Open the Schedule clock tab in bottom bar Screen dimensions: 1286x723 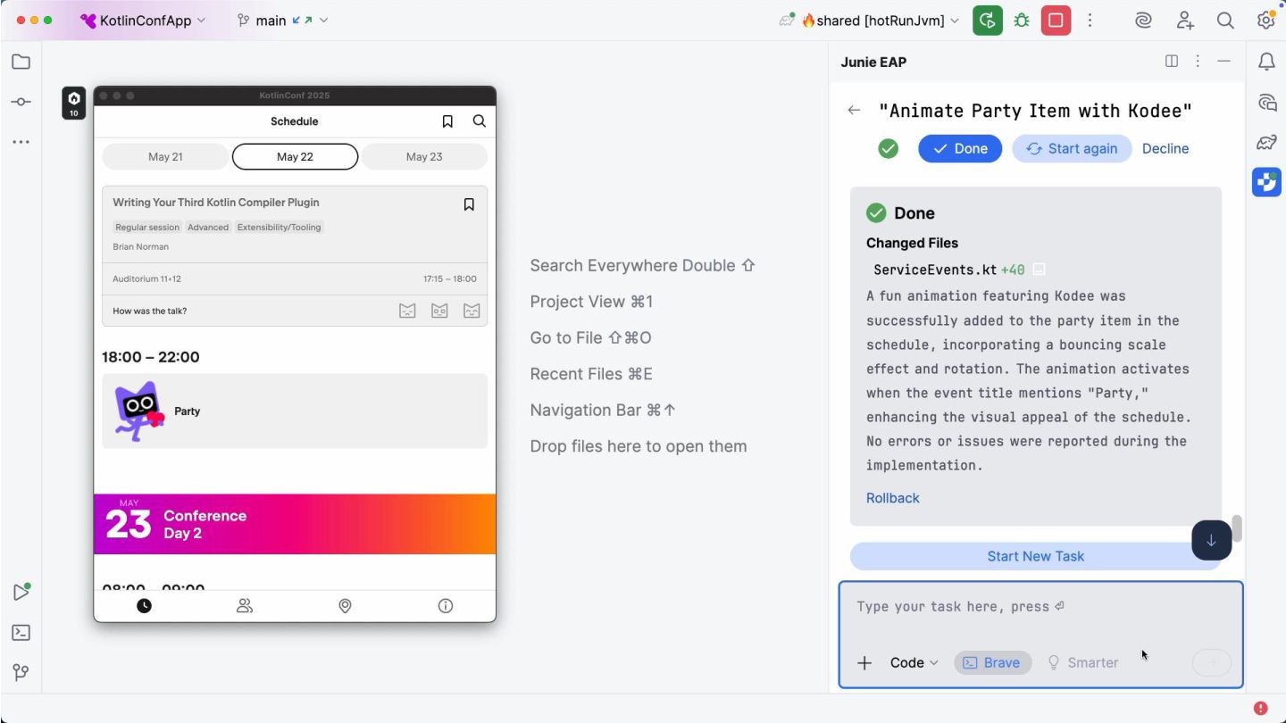[144, 606]
